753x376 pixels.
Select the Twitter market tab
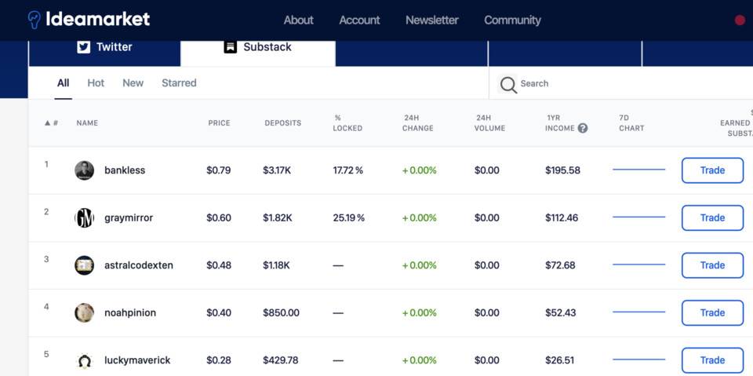[x=104, y=47]
